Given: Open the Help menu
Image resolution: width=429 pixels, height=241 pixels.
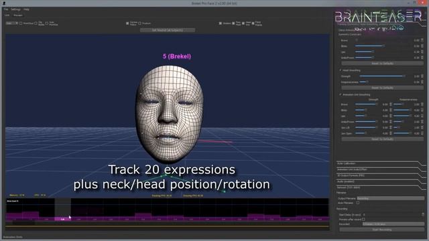Looking at the screenshot, I should click(26, 9).
